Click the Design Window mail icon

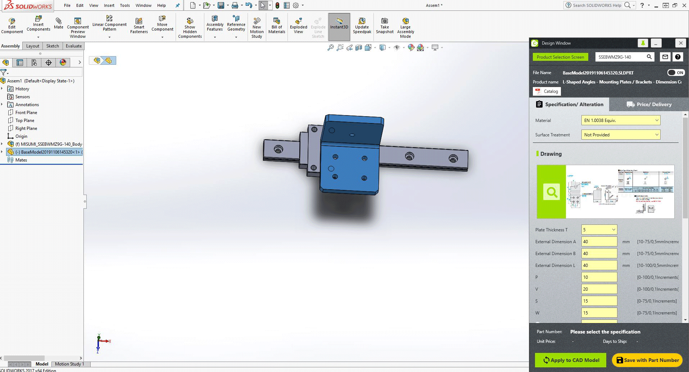(665, 57)
